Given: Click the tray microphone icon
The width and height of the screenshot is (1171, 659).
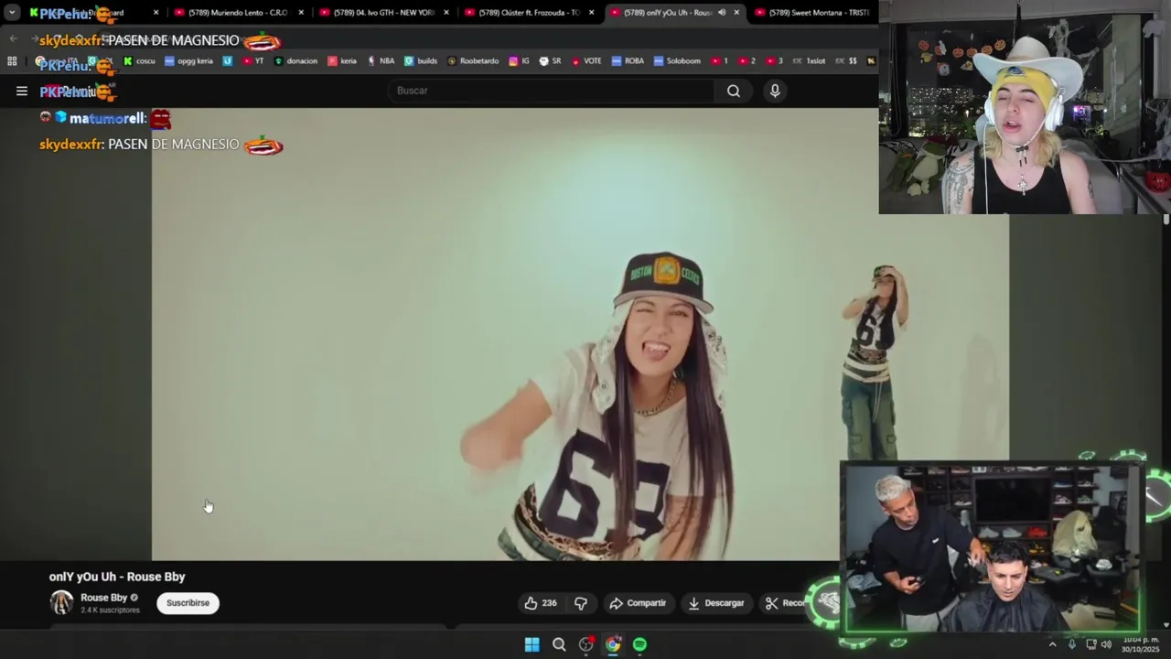Looking at the screenshot, I should pos(1071,644).
